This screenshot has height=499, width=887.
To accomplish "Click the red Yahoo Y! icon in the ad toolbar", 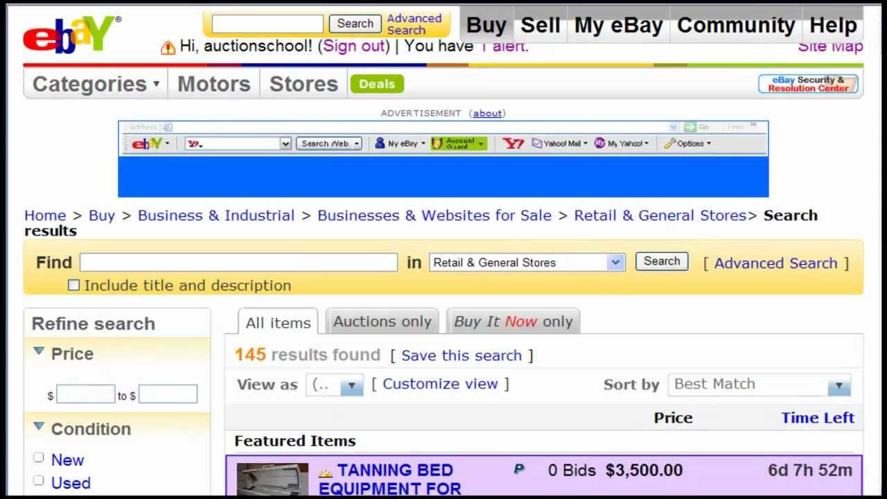I will pyautogui.click(x=513, y=143).
